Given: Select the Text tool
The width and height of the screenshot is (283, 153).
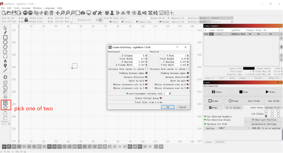Looking at the screenshot, I should coord(5,61).
